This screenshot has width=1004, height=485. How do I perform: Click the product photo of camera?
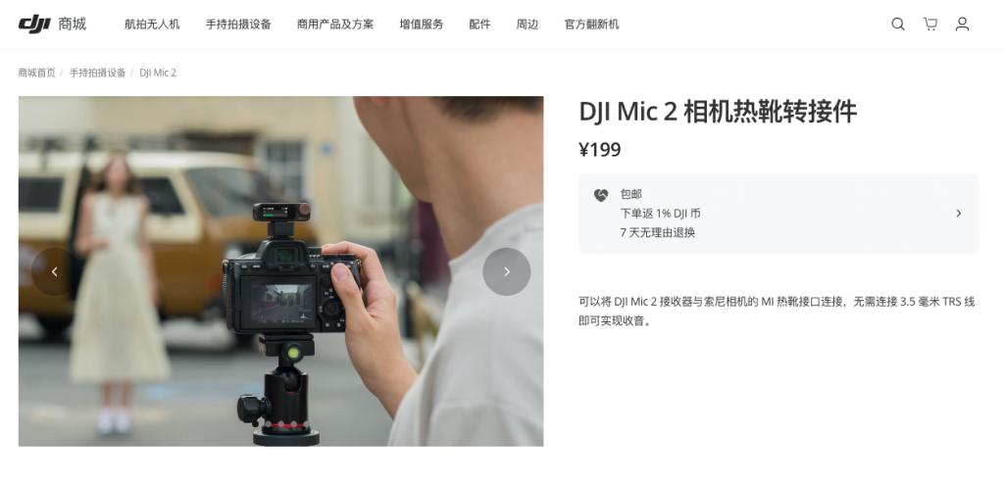(280, 271)
